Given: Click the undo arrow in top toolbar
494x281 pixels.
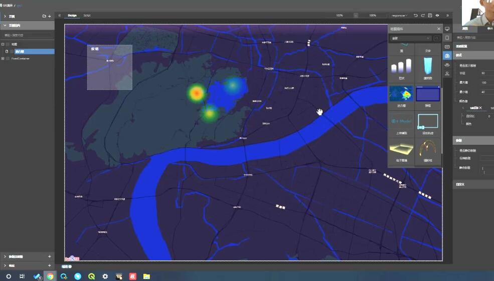Looking at the screenshot, I should point(415,16).
